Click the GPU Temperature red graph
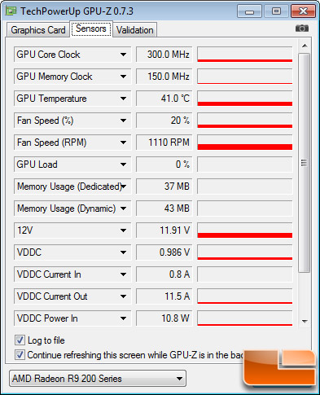The width and height of the screenshot is (320, 395). [x=245, y=99]
